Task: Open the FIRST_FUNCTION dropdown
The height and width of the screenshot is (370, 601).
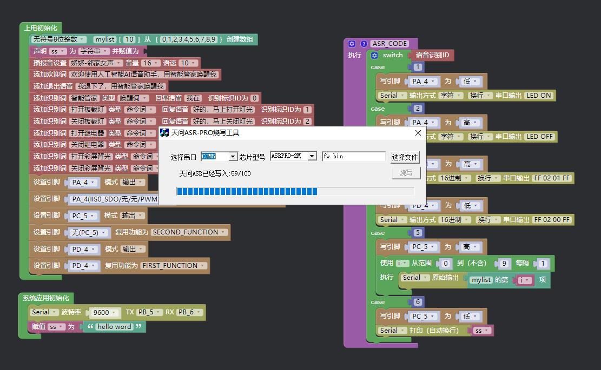Action: pos(174,266)
